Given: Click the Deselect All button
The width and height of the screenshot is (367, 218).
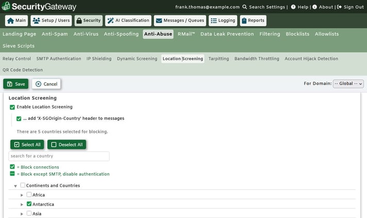Looking at the screenshot, I should click(x=66, y=144).
